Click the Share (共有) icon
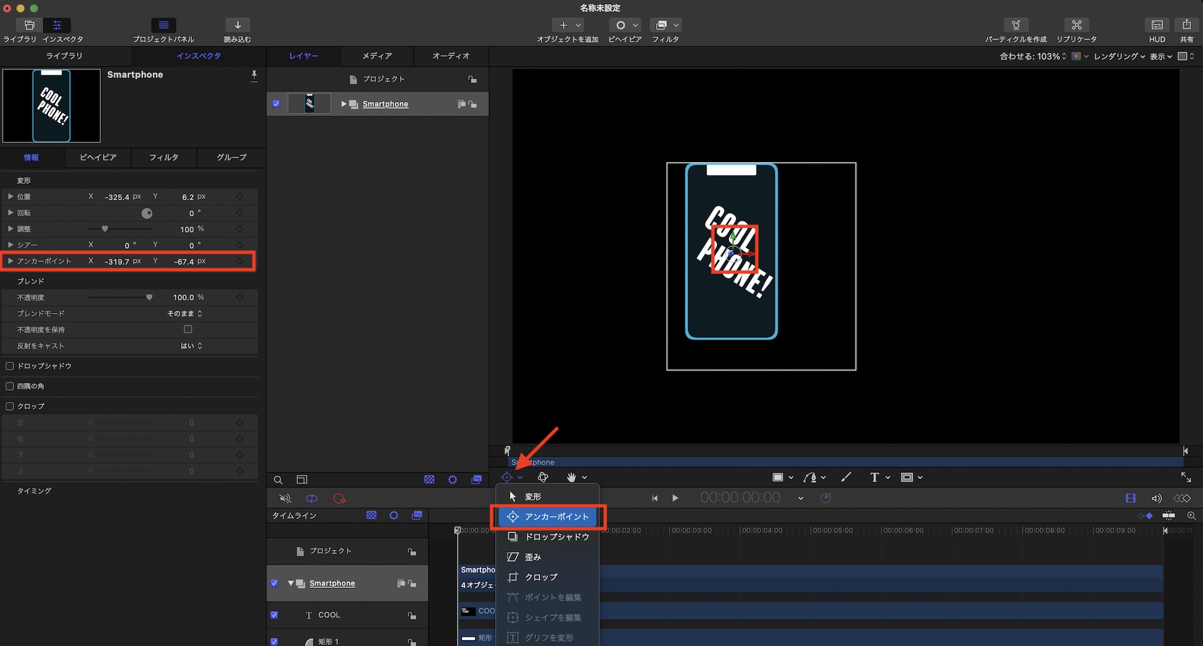The width and height of the screenshot is (1203, 646). click(x=1186, y=25)
